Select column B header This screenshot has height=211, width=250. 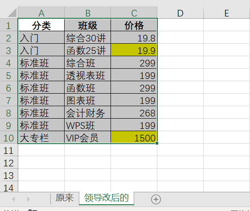point(88,12)
